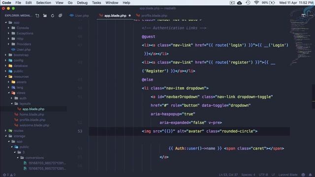Open profile.blade.php in Explorer

click(x=32, y=120)
